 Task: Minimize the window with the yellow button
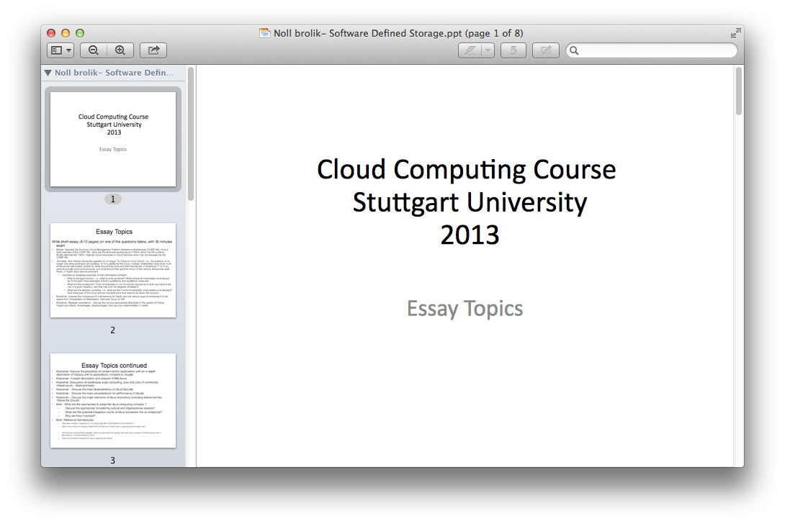click(x=65, y=33)
